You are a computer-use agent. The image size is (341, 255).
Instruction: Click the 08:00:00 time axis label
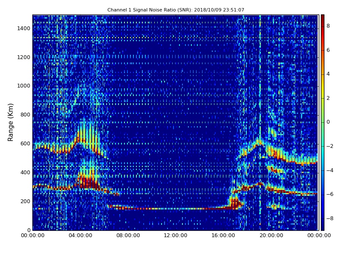coord(128,235)
